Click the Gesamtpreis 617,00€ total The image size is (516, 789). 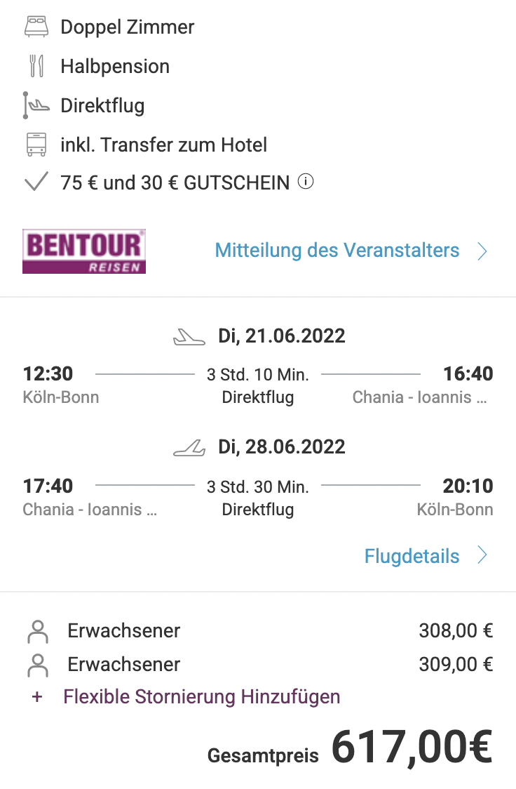point(350,749)
